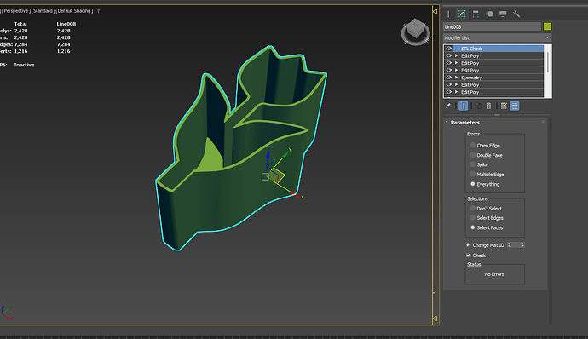The height and width of the screenshot is (339, 588).
Task: Open the Default Shading viewport menu
Action: [x=74, y=11]
